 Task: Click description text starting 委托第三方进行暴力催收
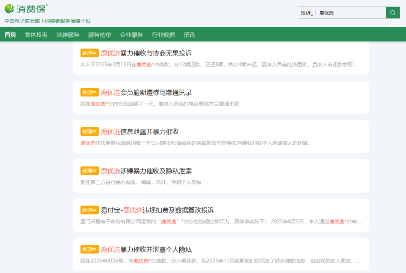141,182
